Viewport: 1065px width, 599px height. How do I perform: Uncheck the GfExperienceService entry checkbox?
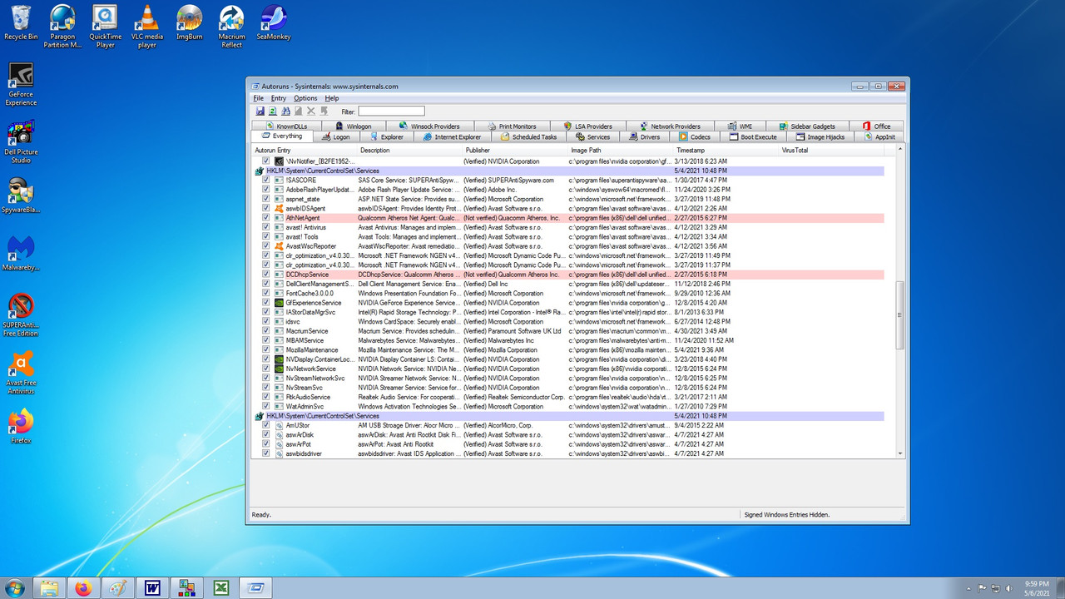[266, 303]
